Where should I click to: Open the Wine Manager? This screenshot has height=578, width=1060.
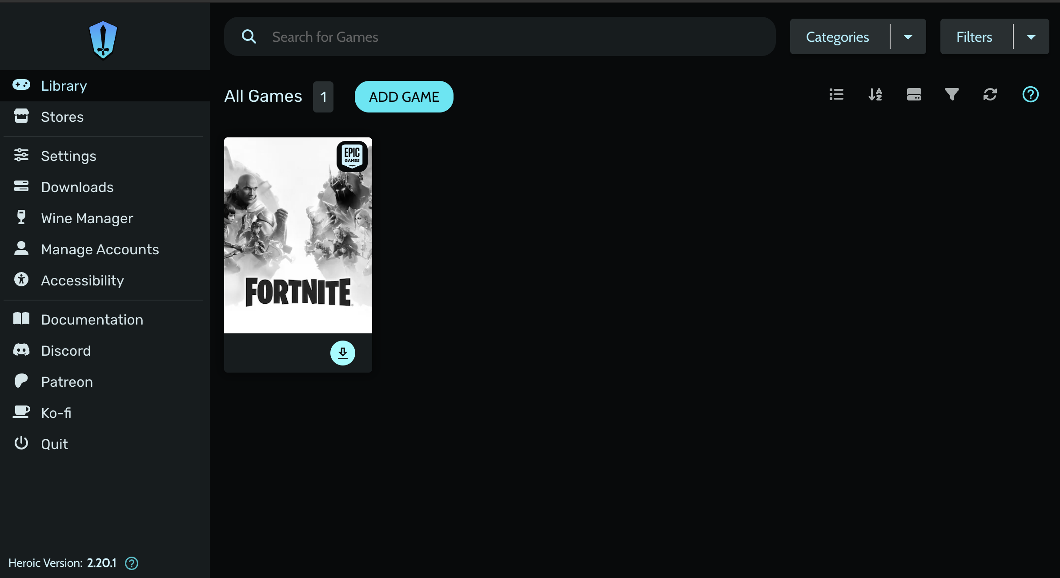[87, 218]
